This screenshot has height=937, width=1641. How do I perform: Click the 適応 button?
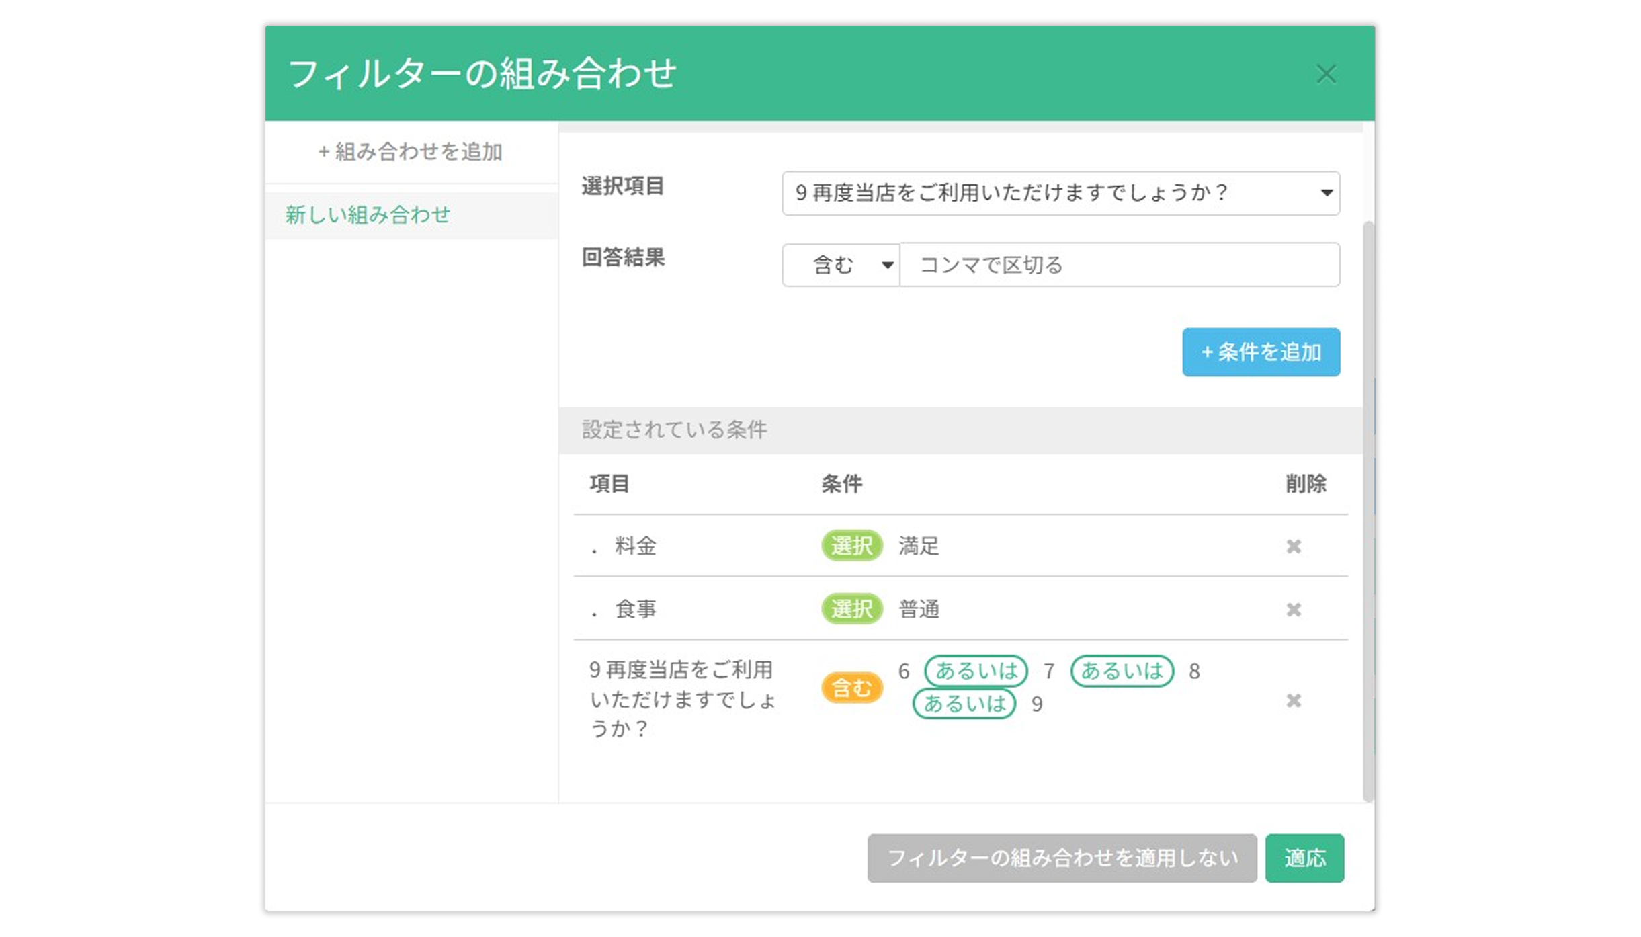(1304, 858)
